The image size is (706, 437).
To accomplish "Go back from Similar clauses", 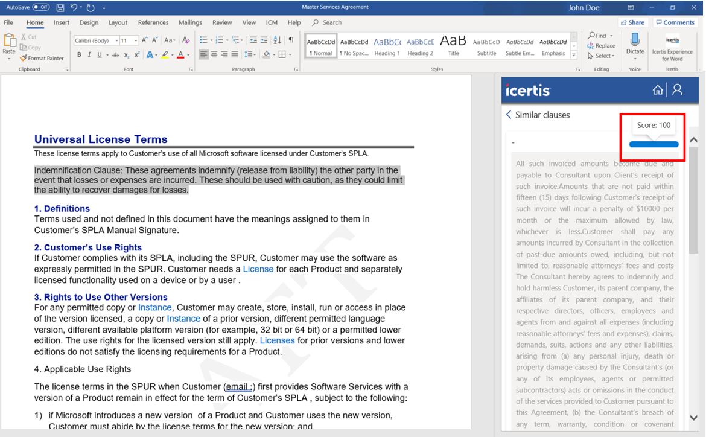I will 509,115.
